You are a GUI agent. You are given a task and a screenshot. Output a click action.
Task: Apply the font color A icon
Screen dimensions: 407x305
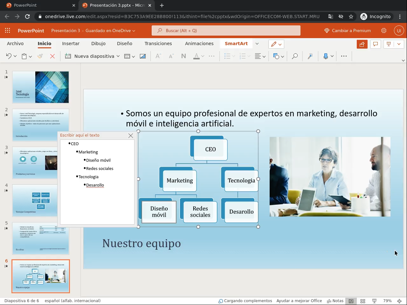tap(197, 56)
